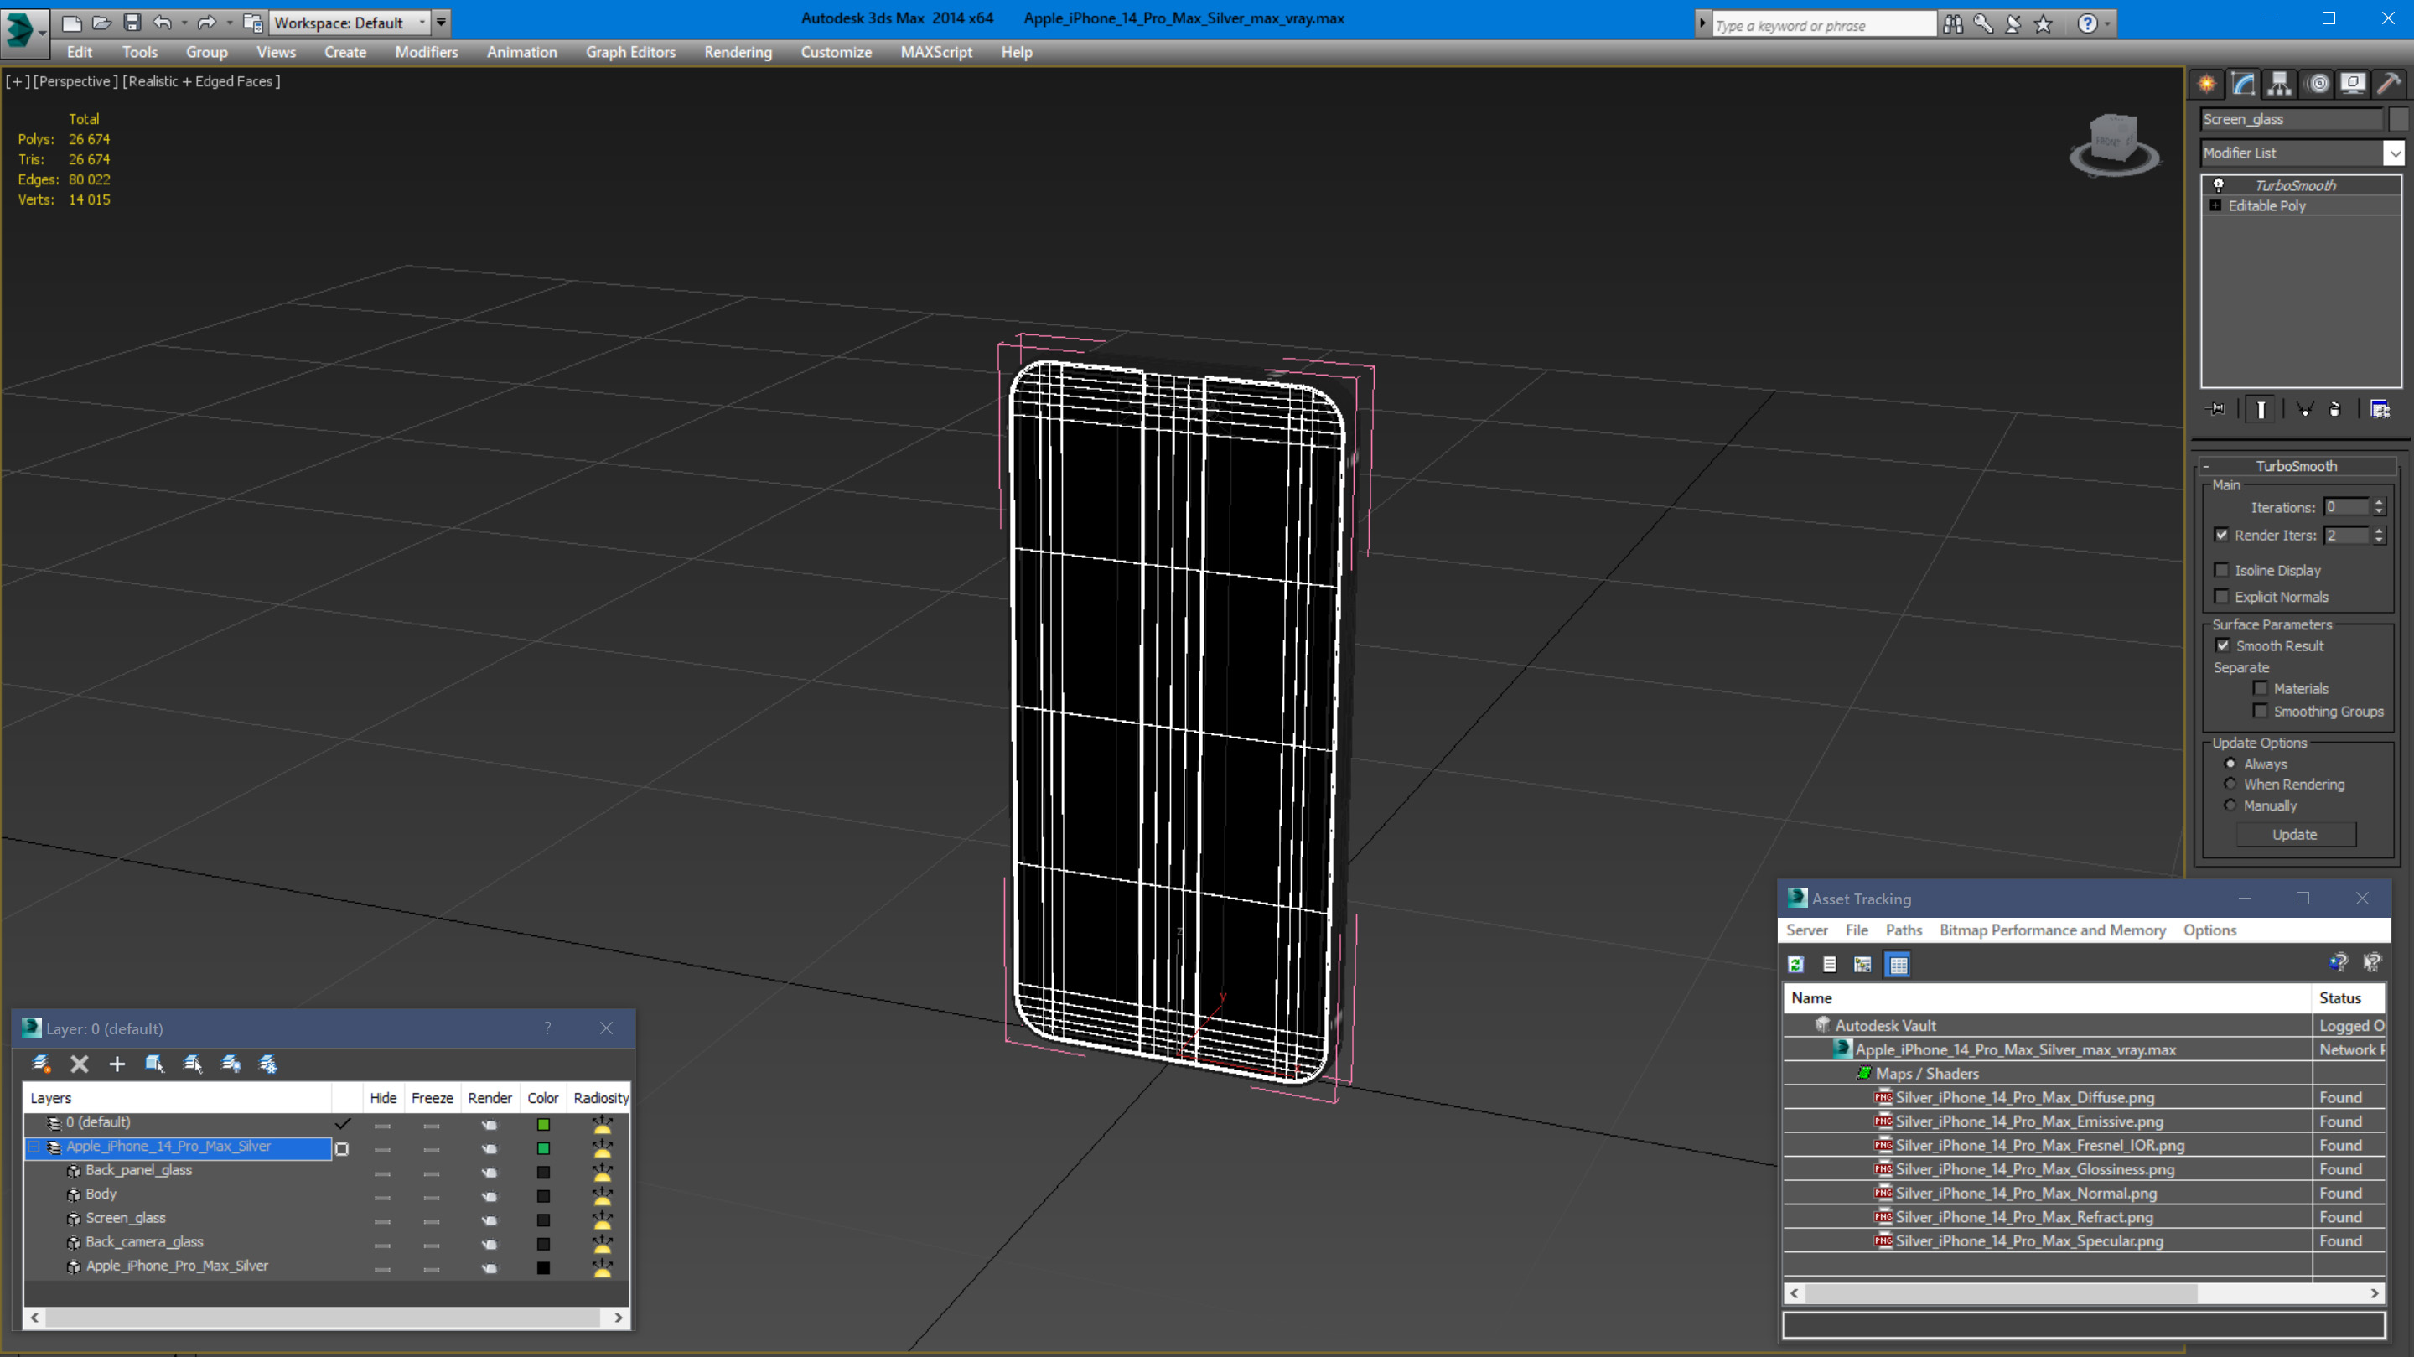Change color swatch of Apple_iPhone_14_Pro_Max_Silver layer

[x=543, y=1149]
